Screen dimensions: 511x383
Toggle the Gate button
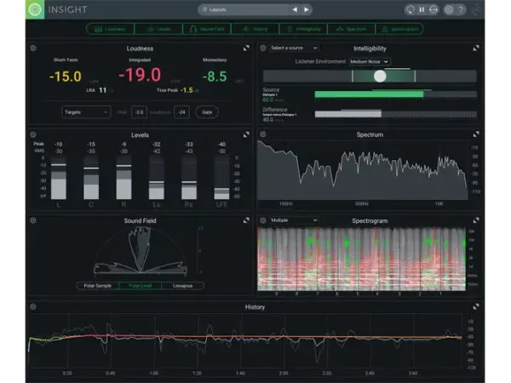[207, 112]
